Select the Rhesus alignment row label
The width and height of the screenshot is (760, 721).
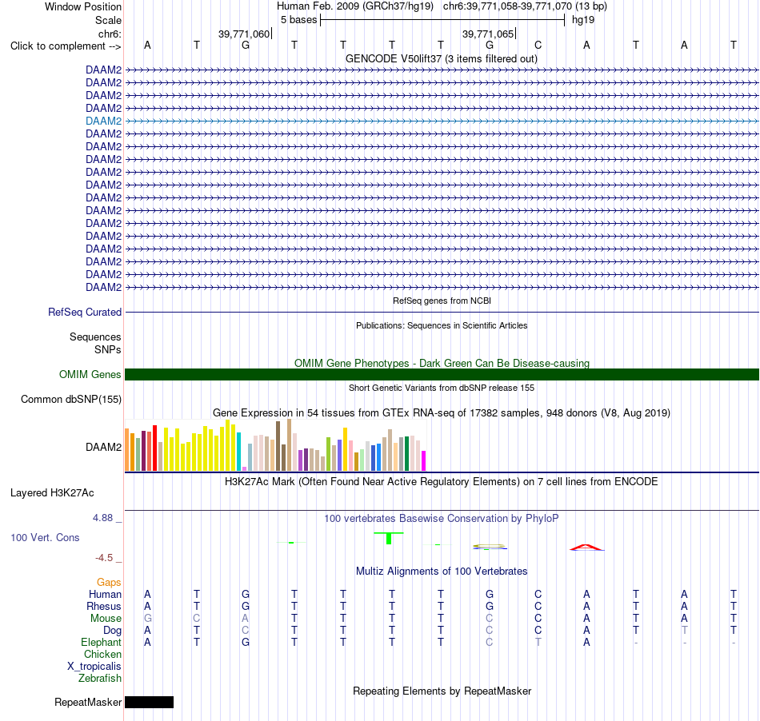pos(104,606)
